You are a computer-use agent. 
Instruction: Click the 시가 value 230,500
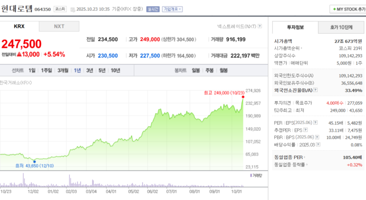[108, 56]
